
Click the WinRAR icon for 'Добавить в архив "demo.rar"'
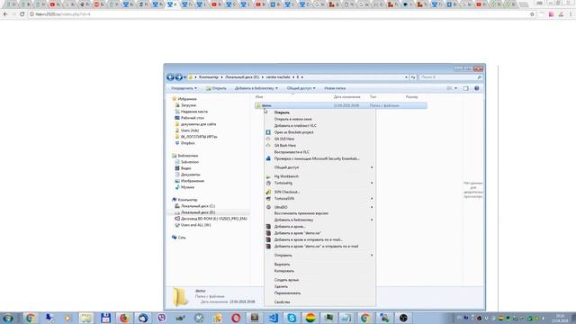268,233
